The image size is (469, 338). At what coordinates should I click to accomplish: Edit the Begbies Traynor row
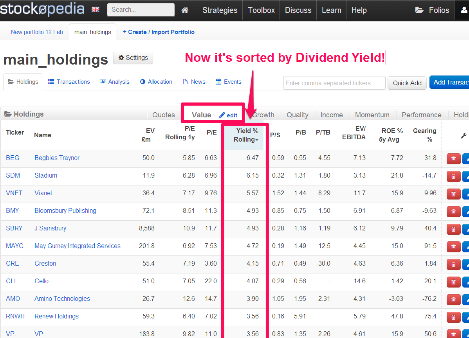click(466, 159)
